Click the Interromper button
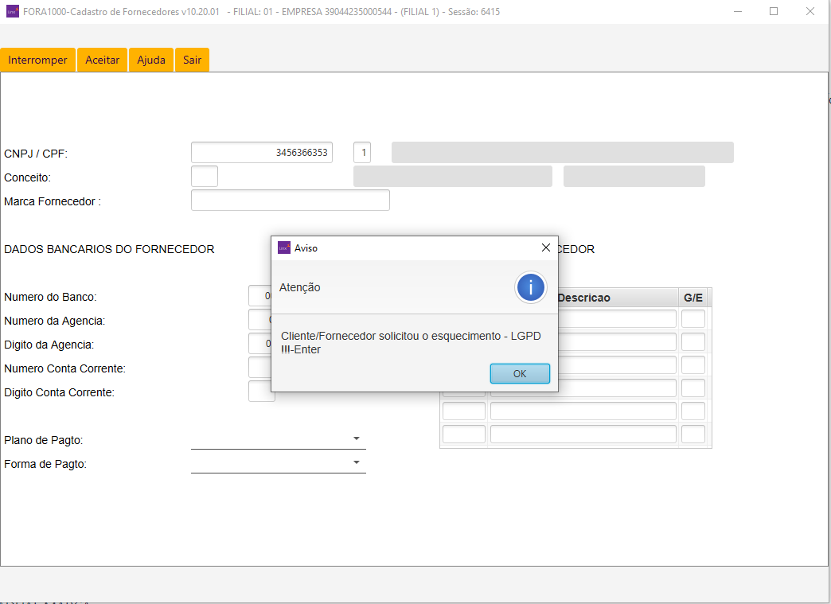The image size is (831, 604). coord(37,60)
